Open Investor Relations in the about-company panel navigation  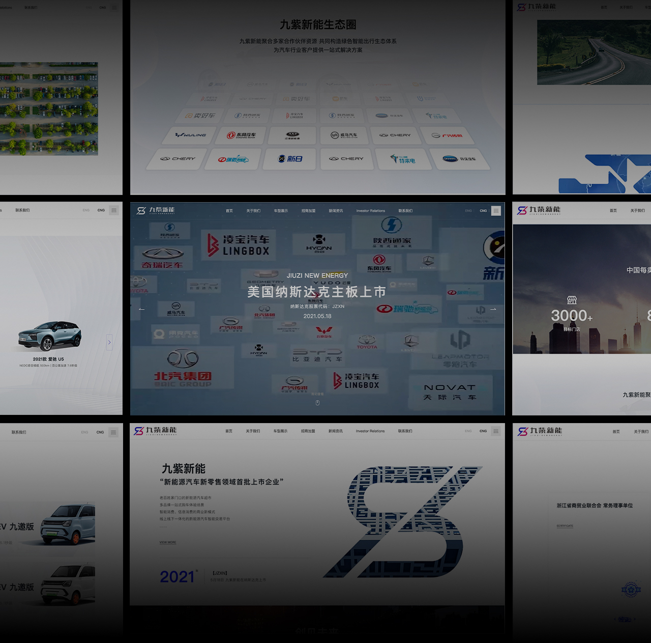[x=370, y=431]
